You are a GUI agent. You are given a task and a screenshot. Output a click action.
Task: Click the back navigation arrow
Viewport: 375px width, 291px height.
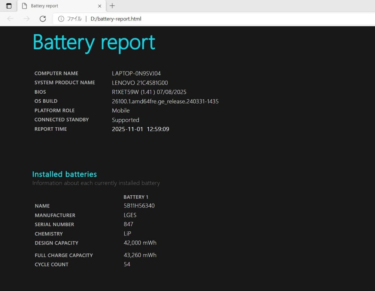point(10,19)
